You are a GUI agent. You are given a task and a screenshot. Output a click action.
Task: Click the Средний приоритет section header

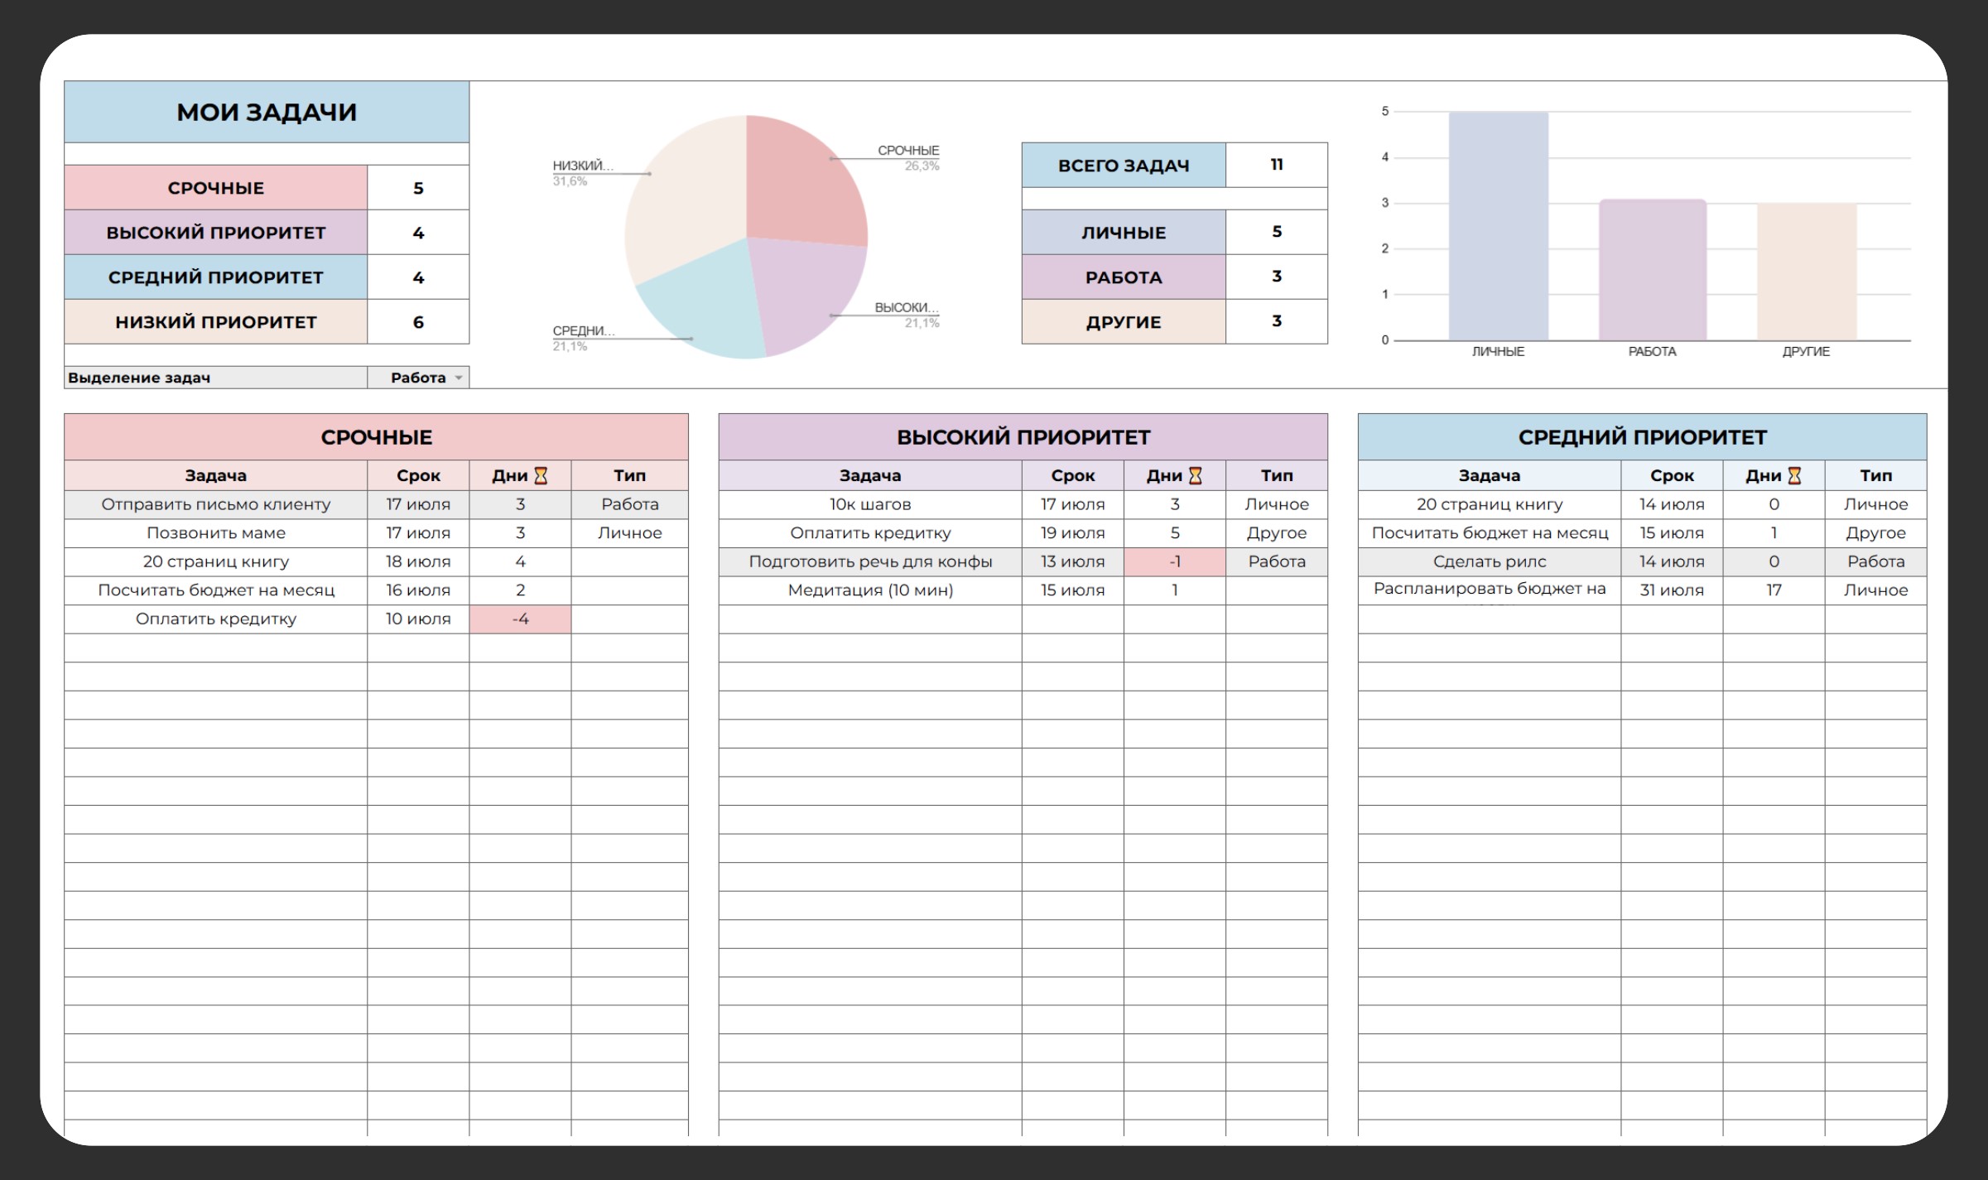click(x=1642, y=437)
